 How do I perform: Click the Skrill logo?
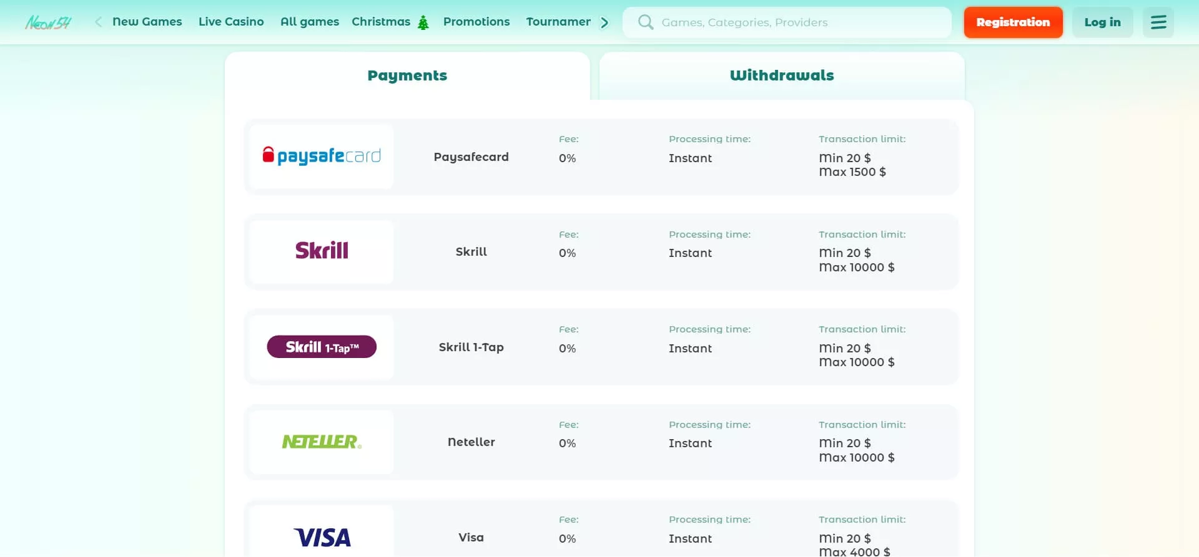click(322, 251)
